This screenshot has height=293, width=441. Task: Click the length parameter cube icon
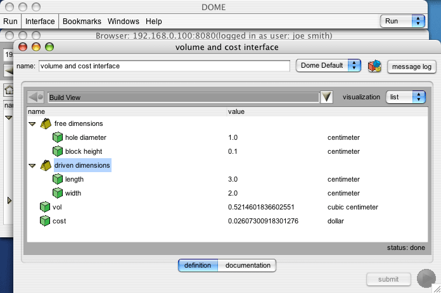tap(58, 179)
